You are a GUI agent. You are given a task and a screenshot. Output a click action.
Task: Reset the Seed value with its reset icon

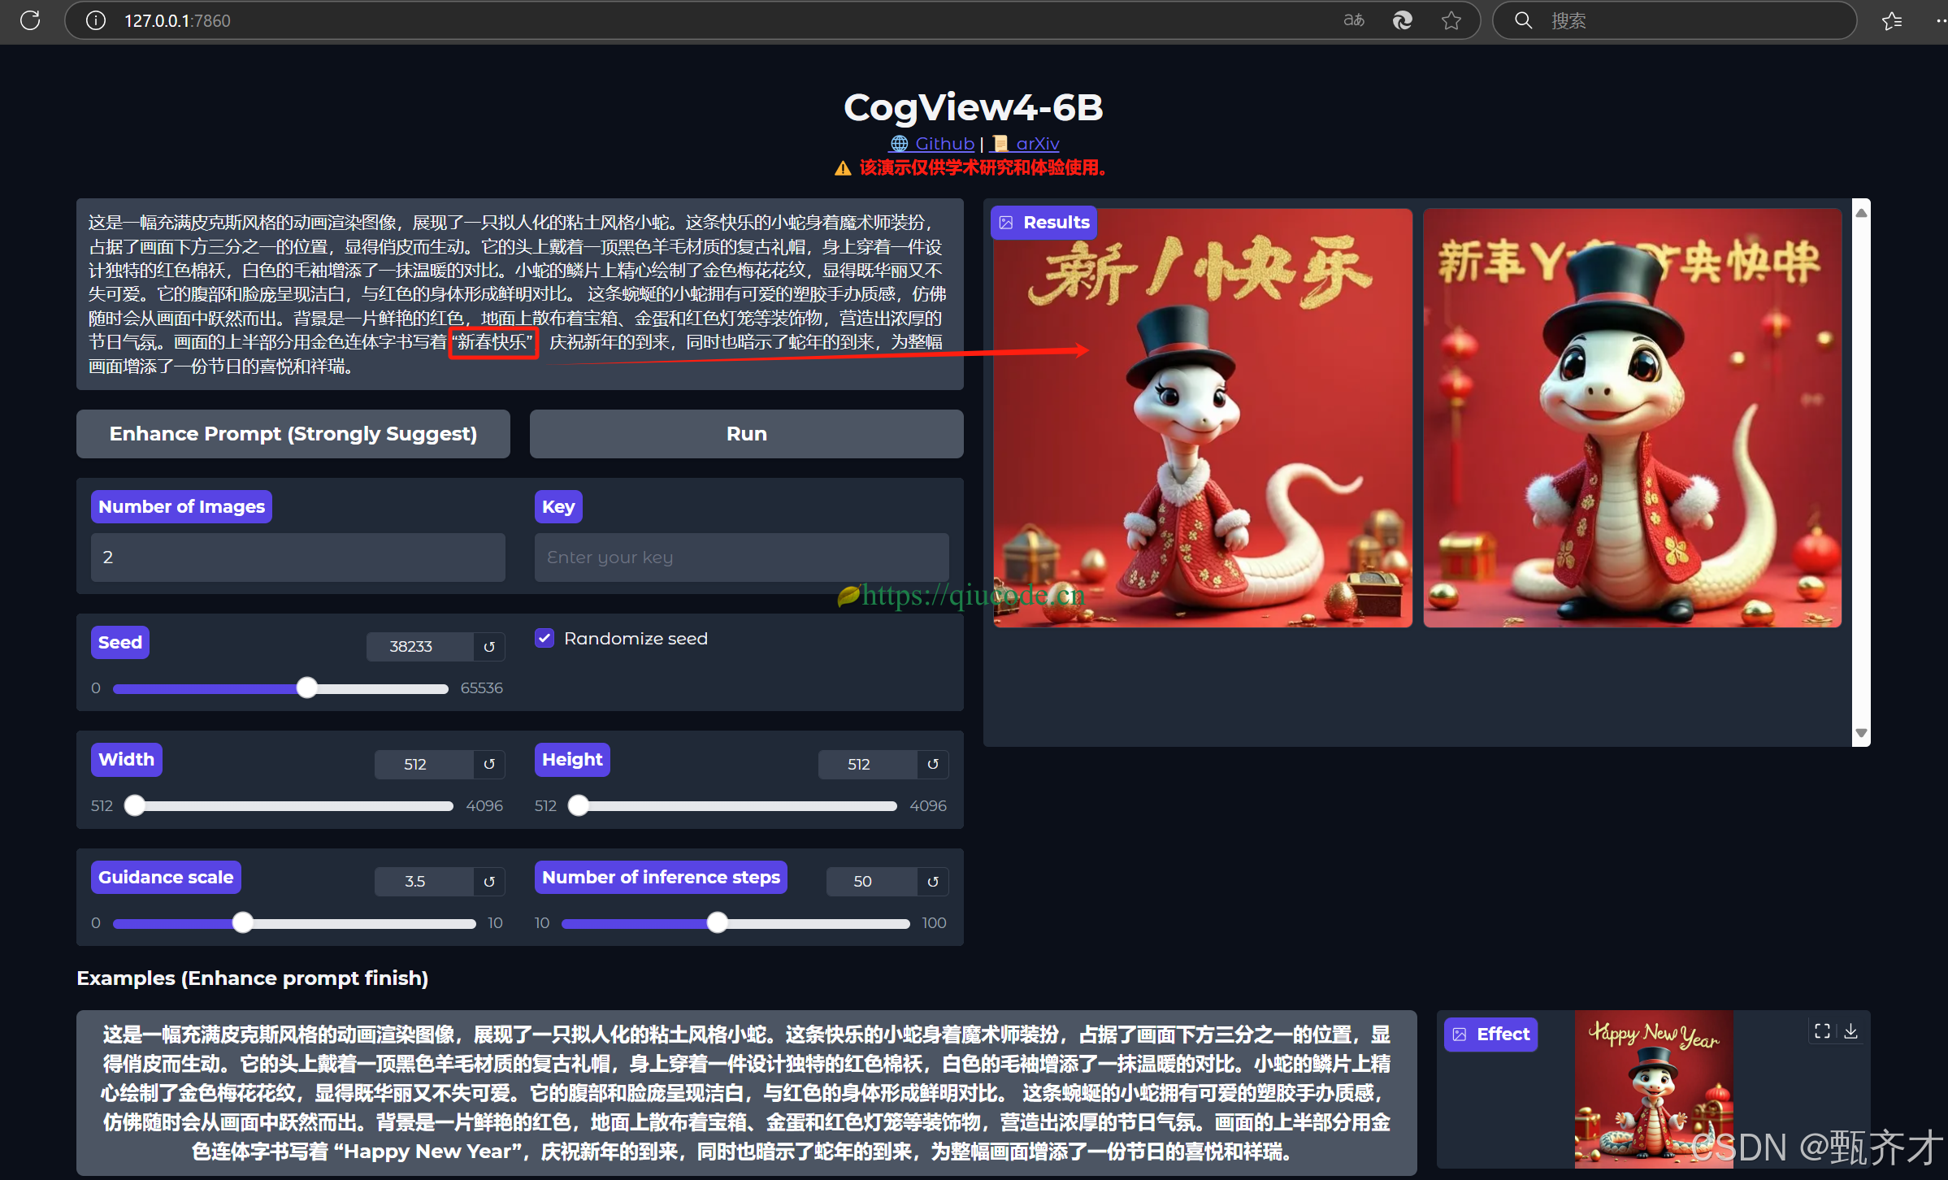tap(489, 647)
